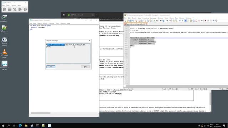Click Copy icon in Notepad++ toolbar
The width and height of the screenshot is (228, 128).
(148, 21)
